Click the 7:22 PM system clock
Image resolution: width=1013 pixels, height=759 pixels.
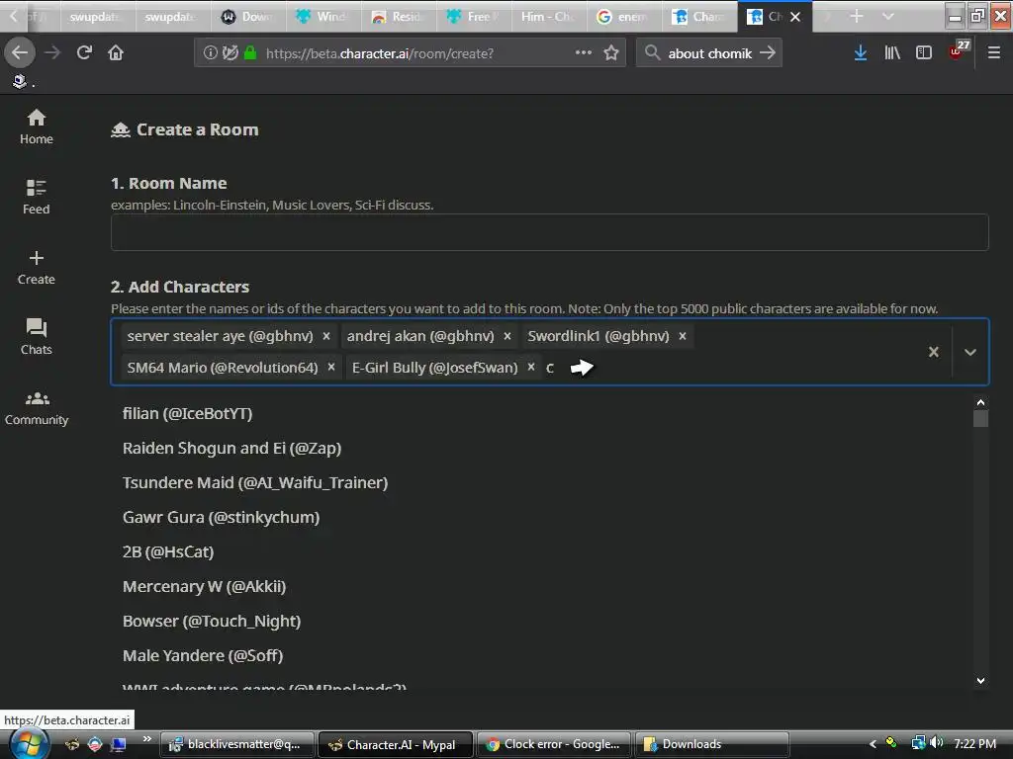coord(974,743)
